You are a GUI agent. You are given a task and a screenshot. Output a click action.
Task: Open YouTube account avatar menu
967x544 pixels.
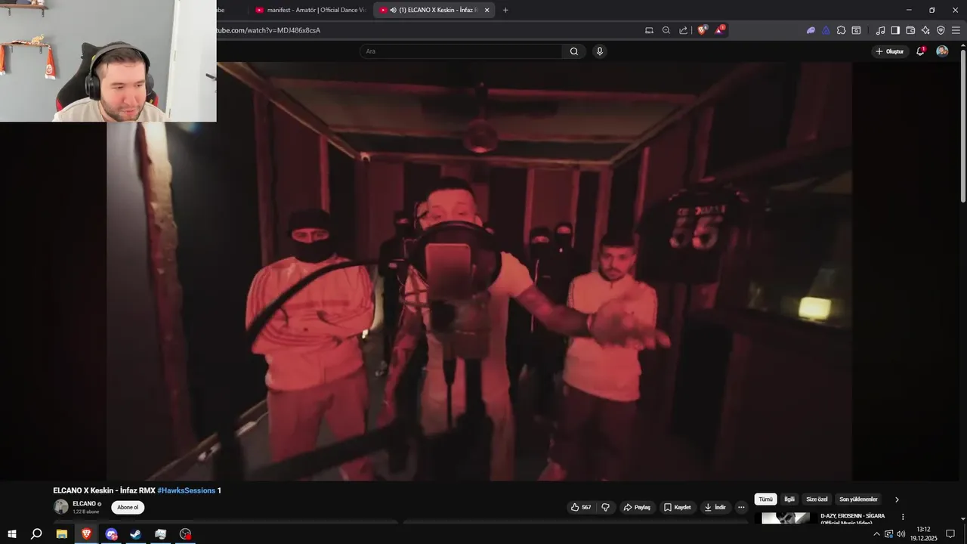tap(942, 51)
